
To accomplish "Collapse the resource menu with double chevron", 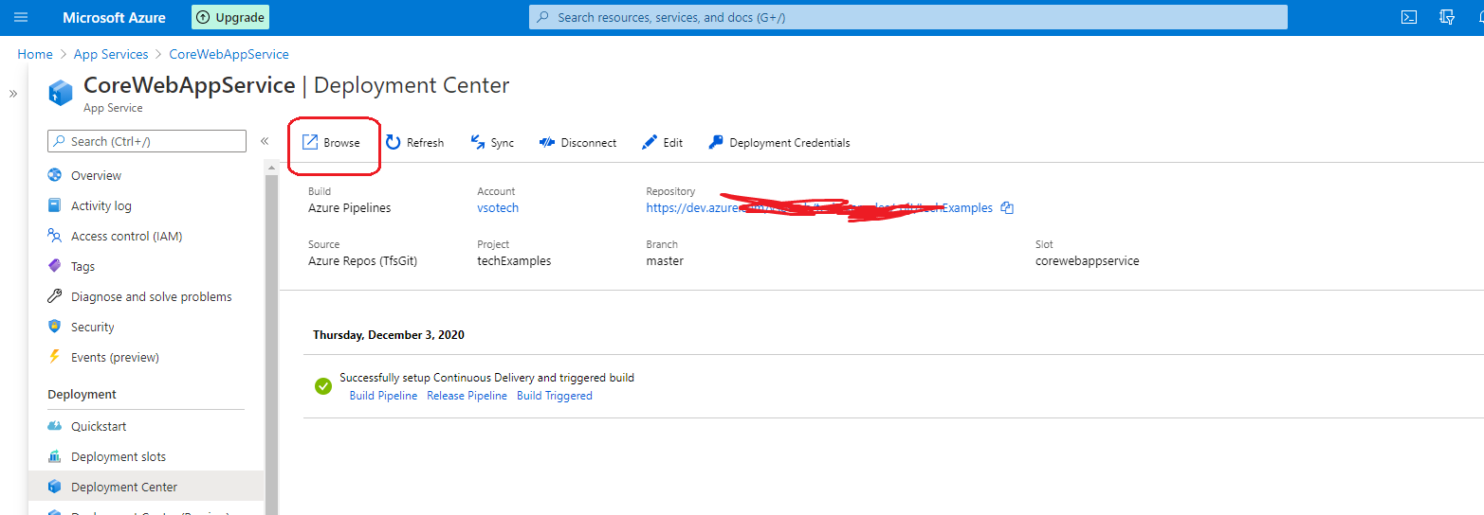I will tap(265, 141).
